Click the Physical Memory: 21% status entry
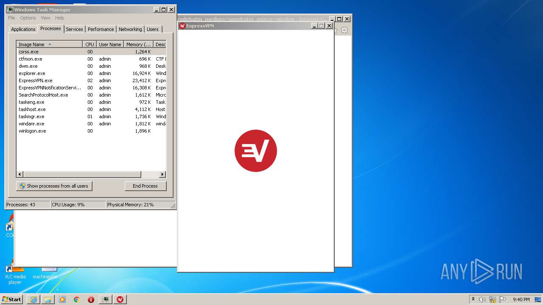 (138, 205)
